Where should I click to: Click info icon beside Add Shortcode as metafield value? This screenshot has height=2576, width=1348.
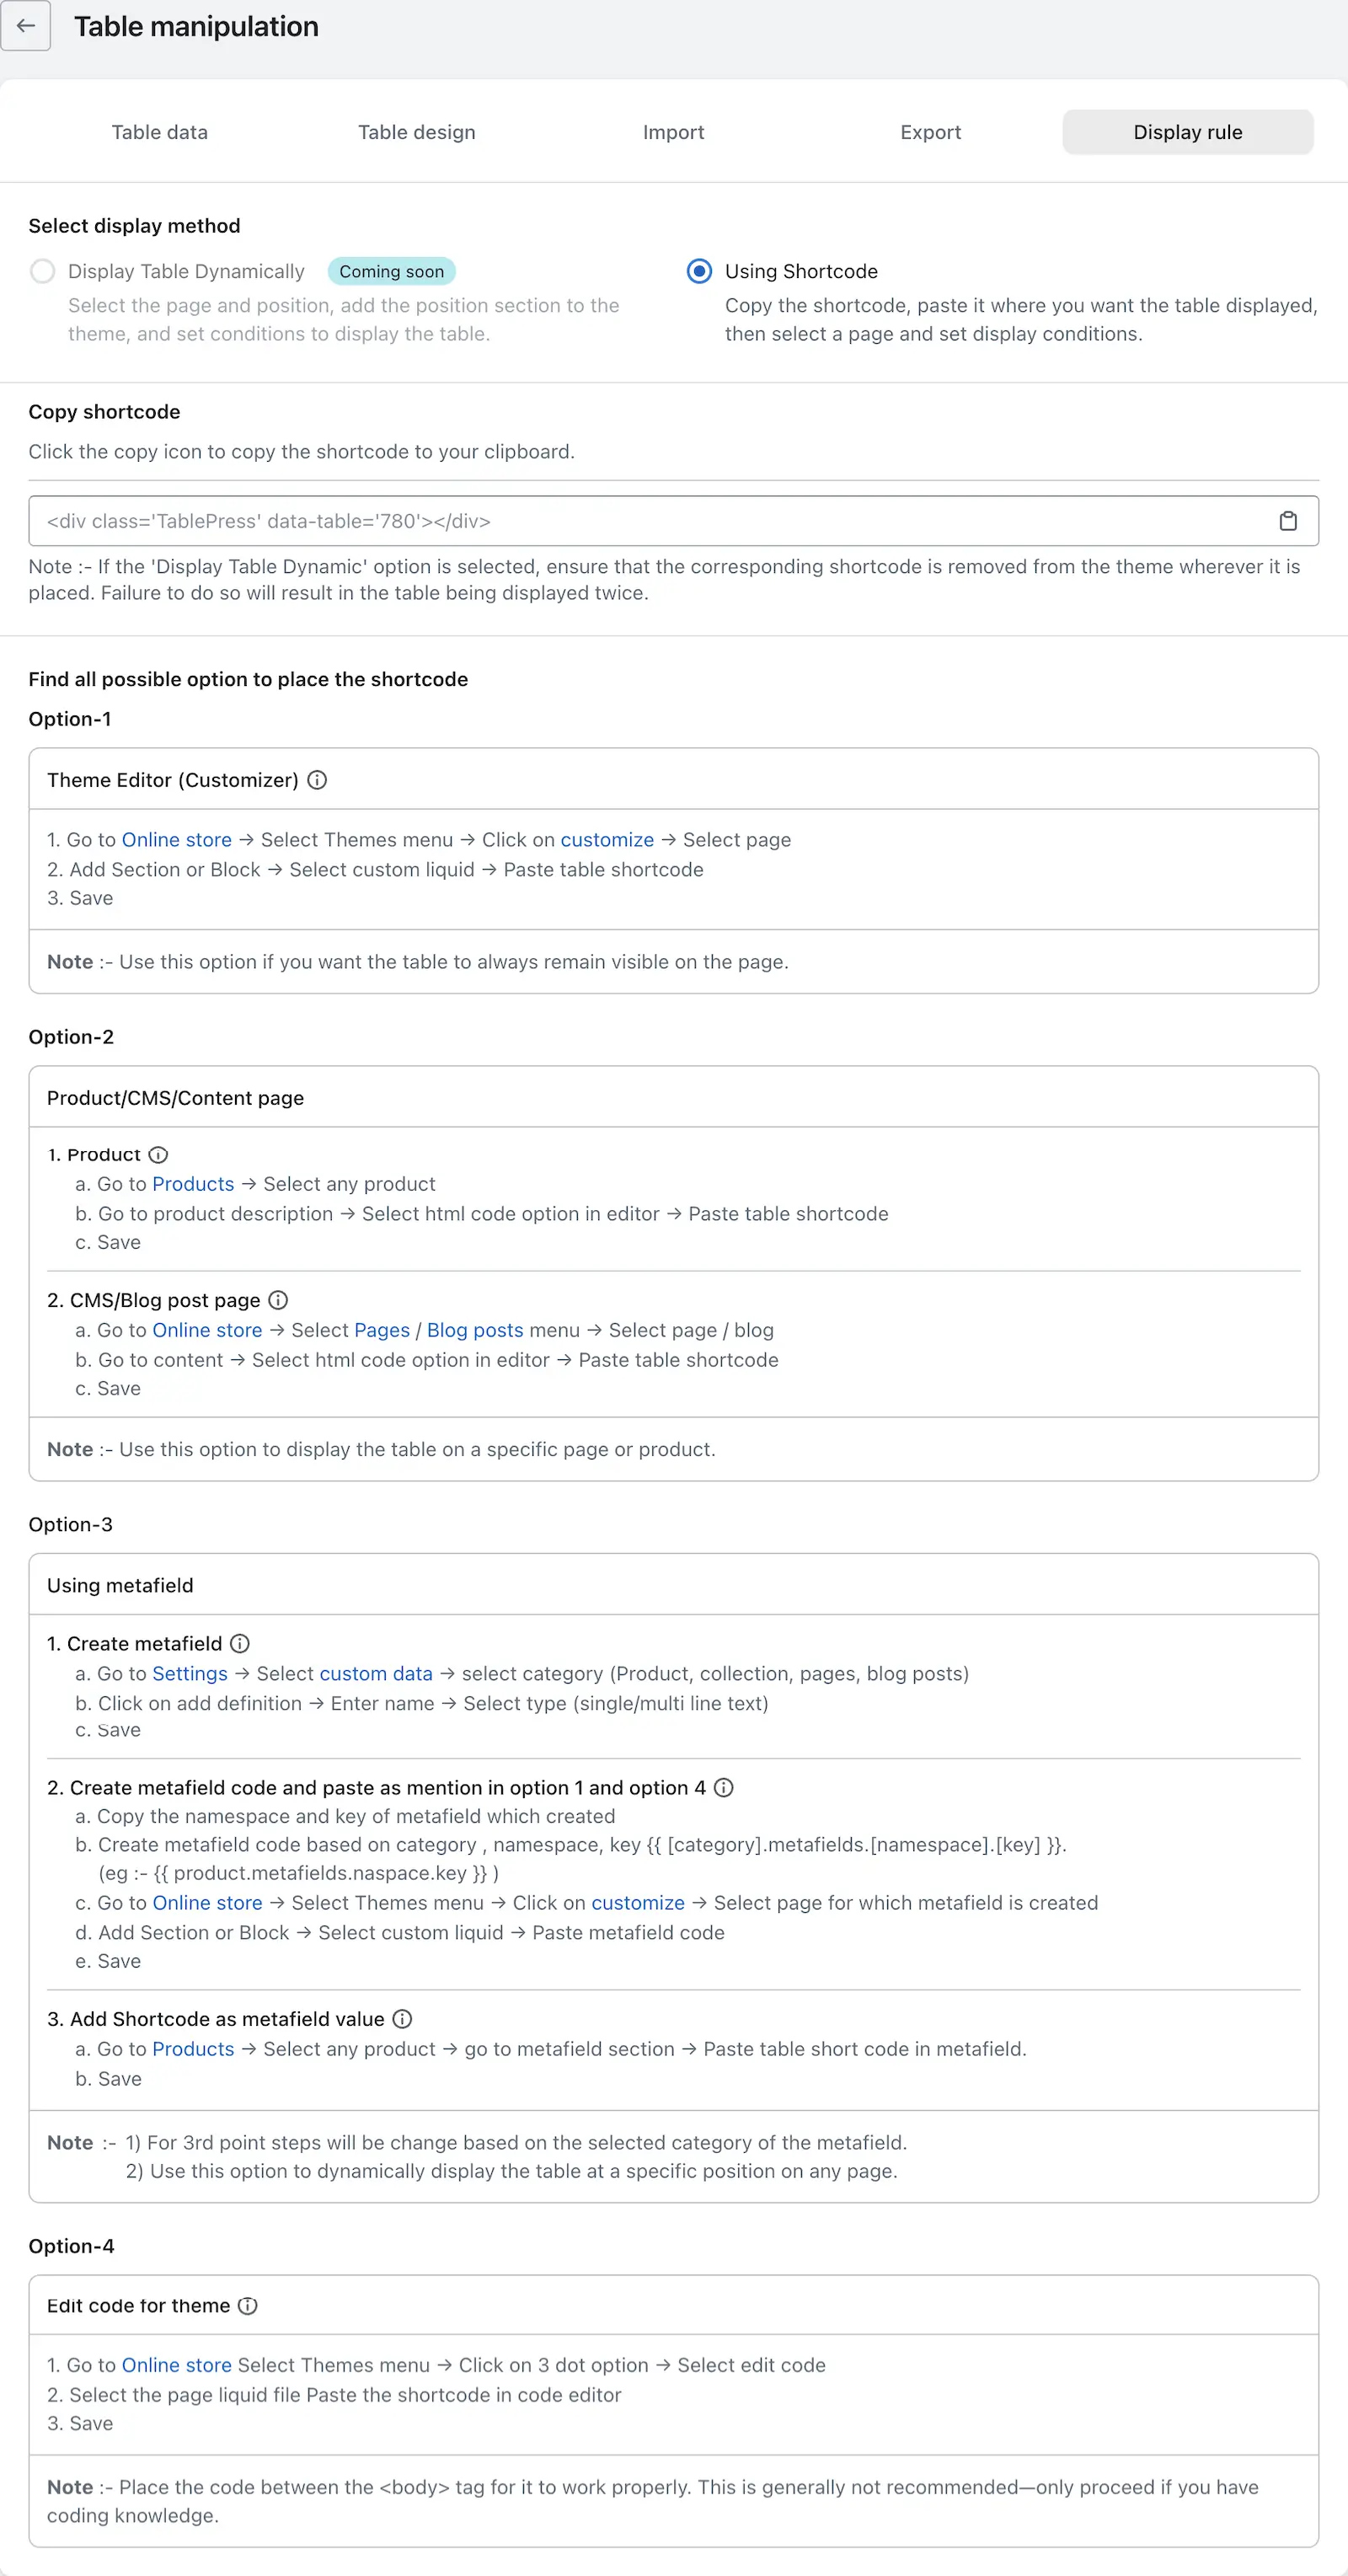pyautogui.click(x=402, y=2019)
